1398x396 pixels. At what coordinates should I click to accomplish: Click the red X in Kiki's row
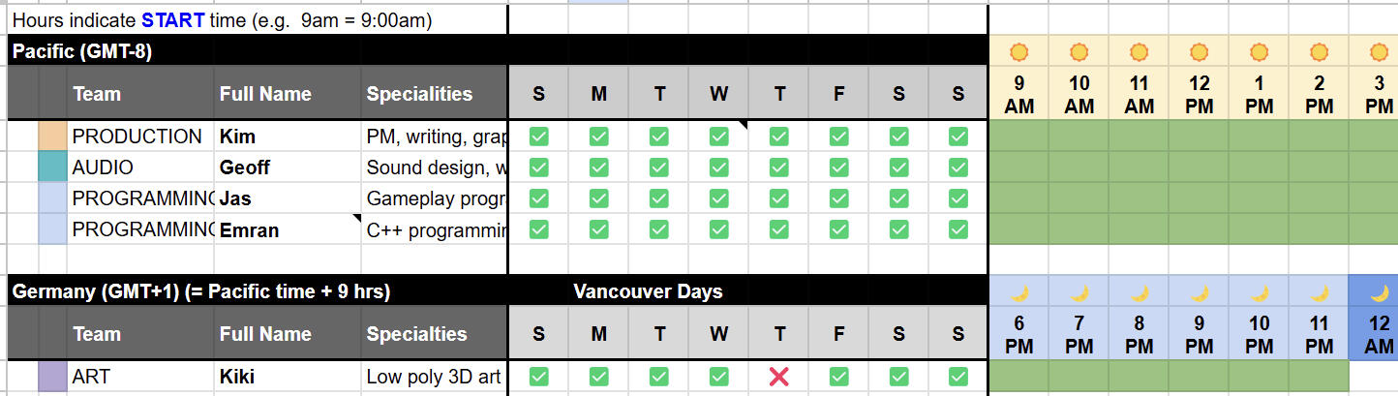point(778,377)
